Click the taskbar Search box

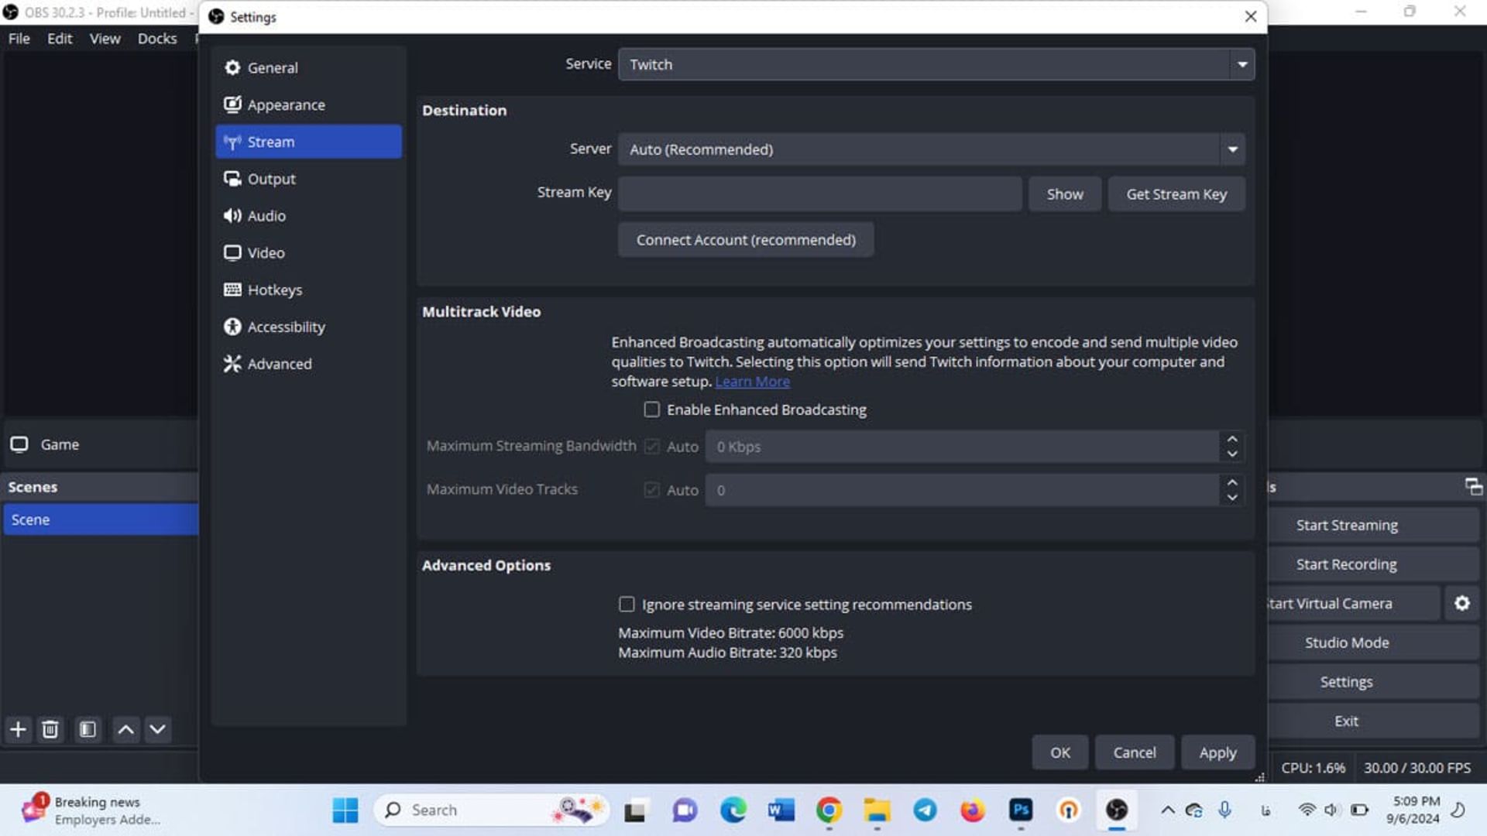(x=492, y=810)
